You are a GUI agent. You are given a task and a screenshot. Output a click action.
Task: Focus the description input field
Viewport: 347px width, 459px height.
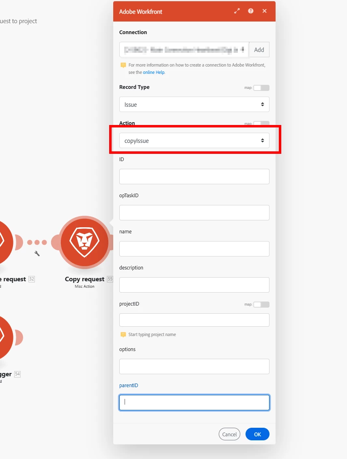(194, 285)
